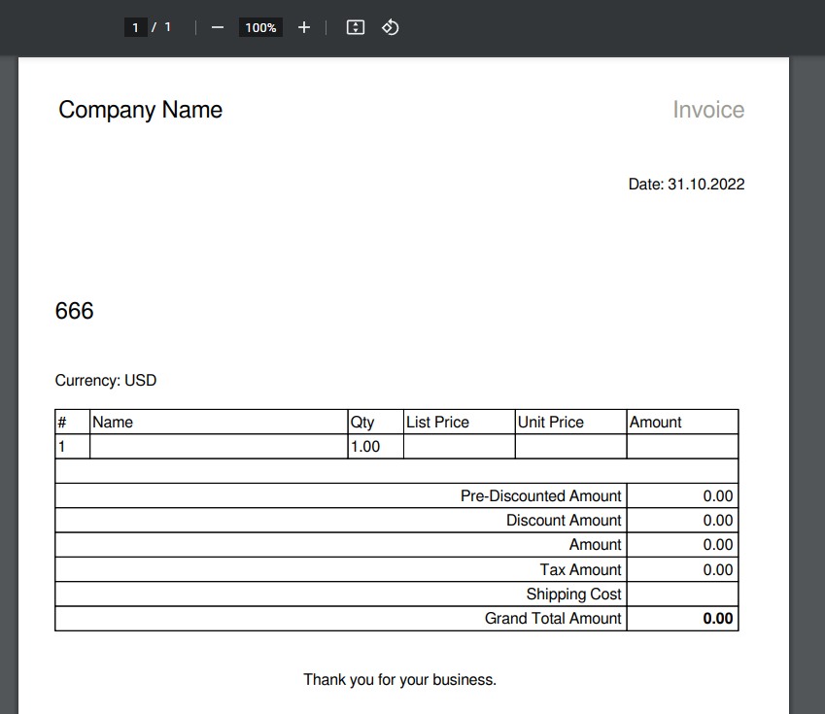Rotate the document counterclockwise
The image size is (825, 714).
390,27
